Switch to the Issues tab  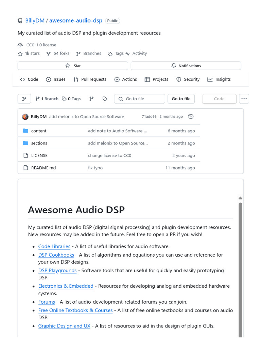click(56, 79)
